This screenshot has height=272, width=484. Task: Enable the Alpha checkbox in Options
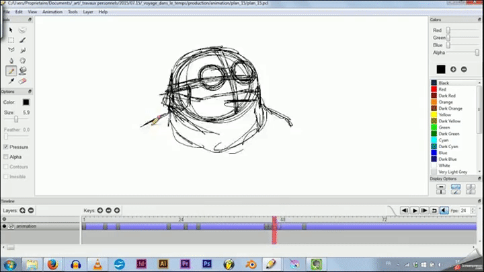click(6, 157)
